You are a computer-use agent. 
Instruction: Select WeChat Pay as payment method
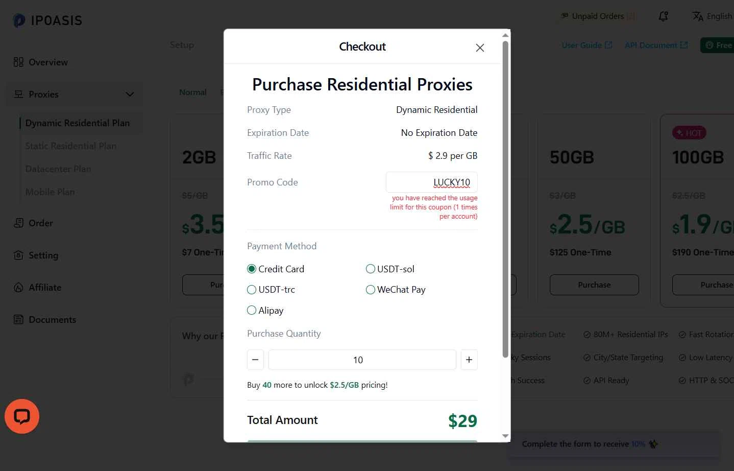coord(371,290)
